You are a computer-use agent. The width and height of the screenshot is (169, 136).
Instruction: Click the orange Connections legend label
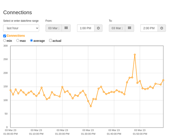pos(16,36)
